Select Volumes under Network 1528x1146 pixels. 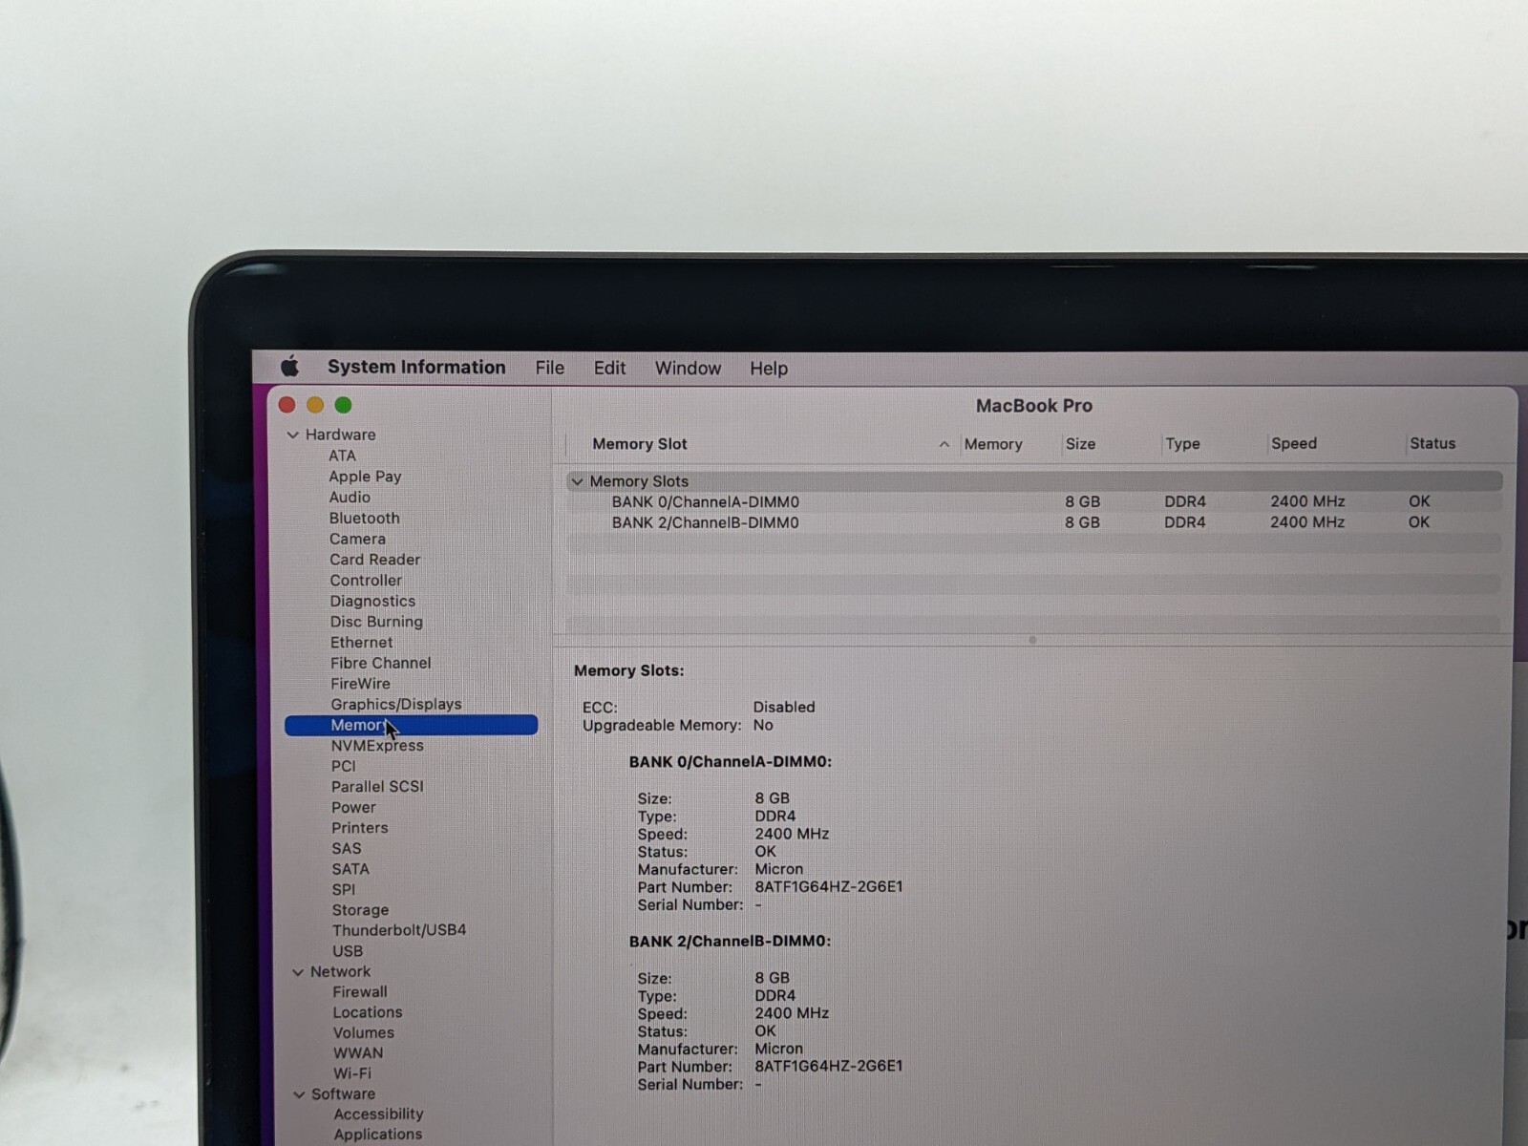click(363, 1033)
